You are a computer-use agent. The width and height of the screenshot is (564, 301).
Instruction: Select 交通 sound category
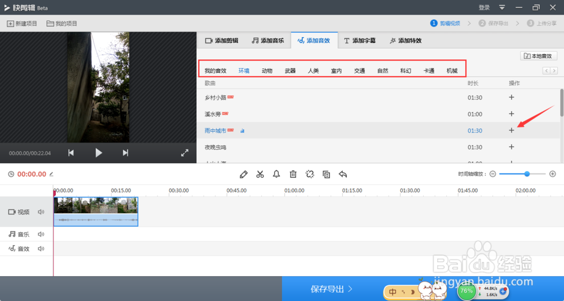click(x=359, y=71)
